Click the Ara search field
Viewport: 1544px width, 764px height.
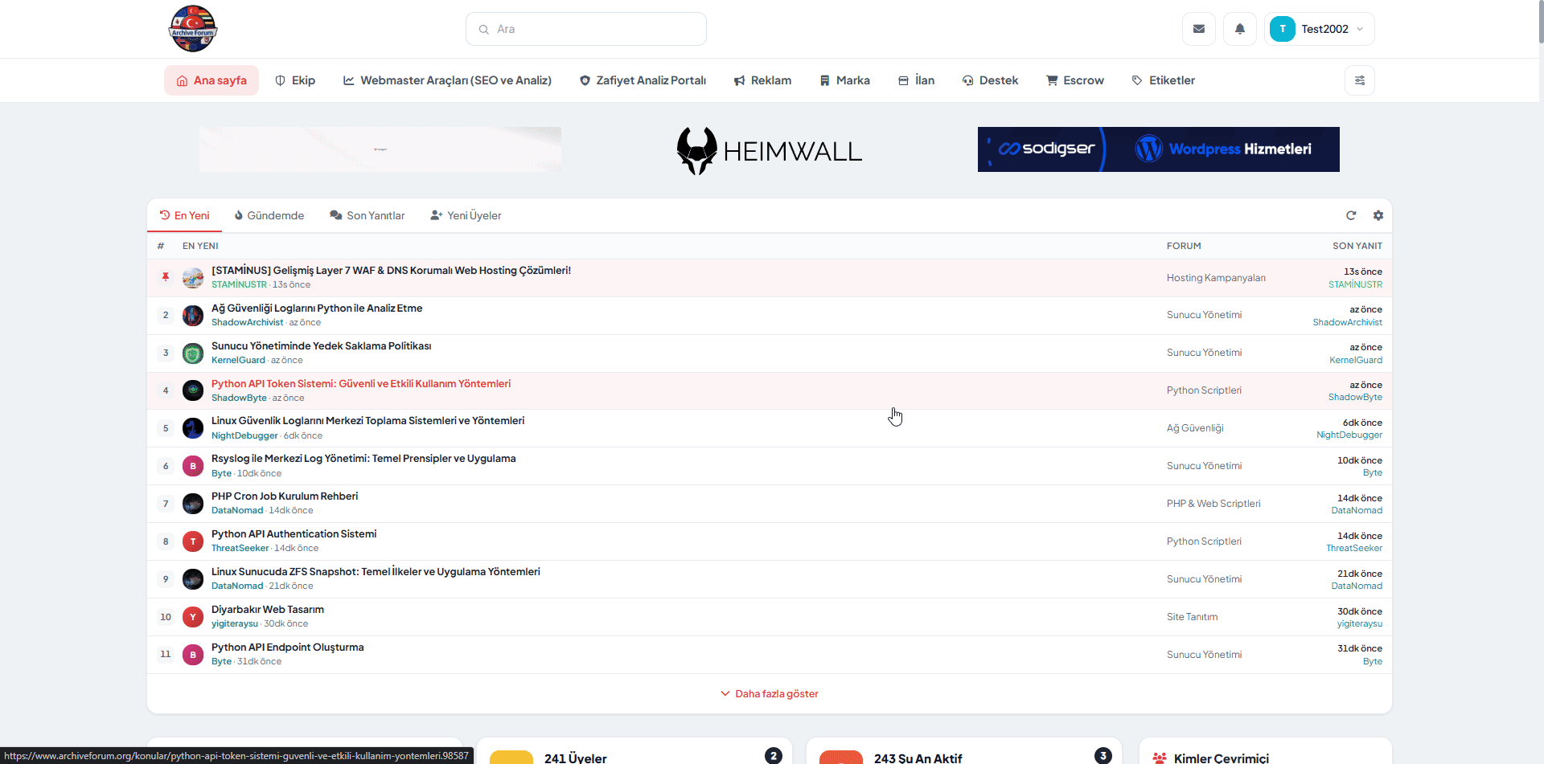coord(586,29)
